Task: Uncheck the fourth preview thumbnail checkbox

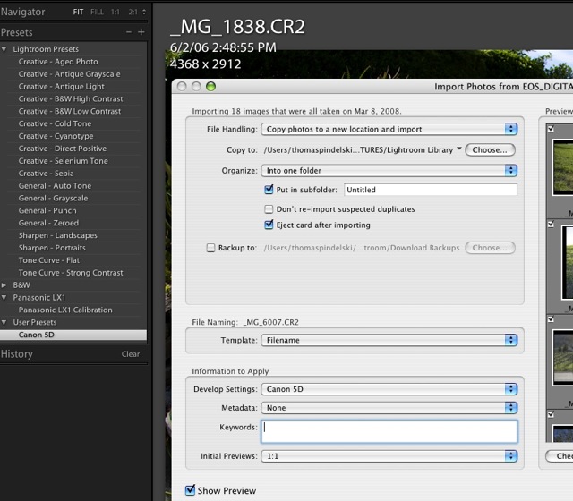Action: (552, 414)
